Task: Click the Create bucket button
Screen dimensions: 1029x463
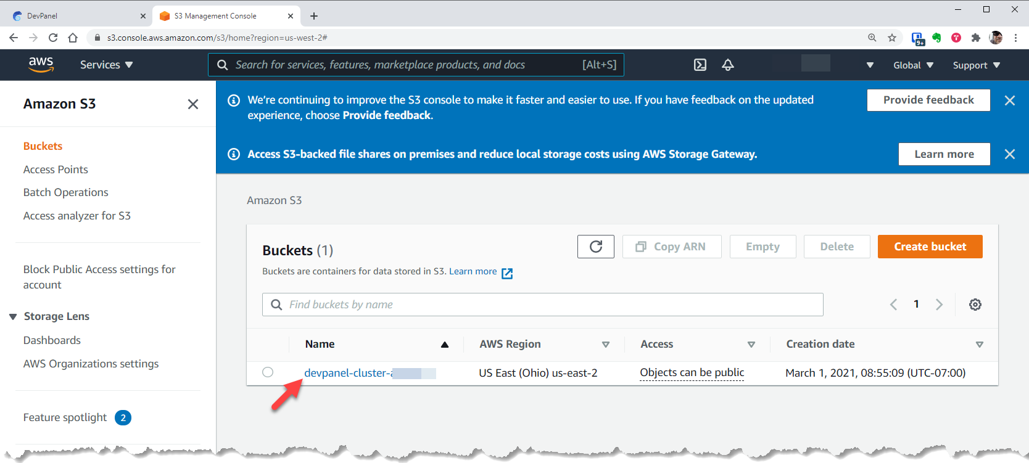Action: (x=930, y=247)
